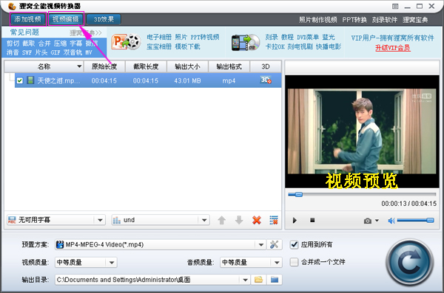Open the 双音轨 help link

pos(73,52)
